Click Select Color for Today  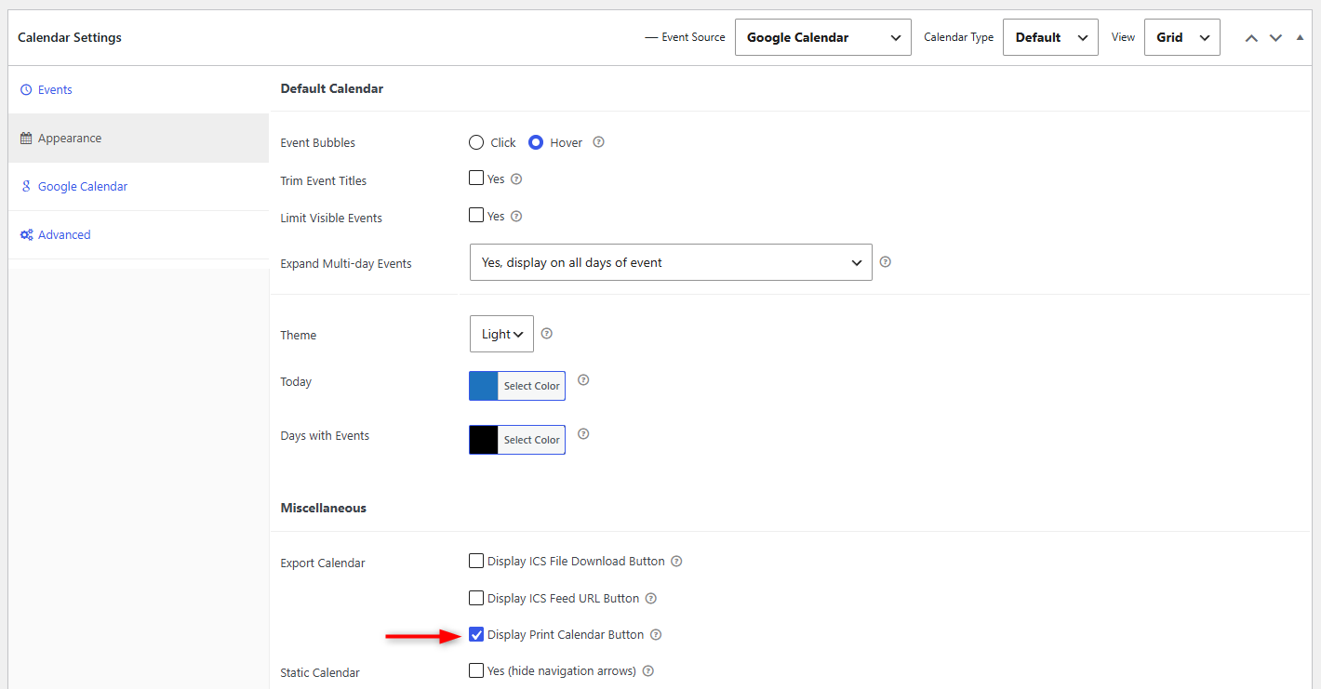click(531, 386)
